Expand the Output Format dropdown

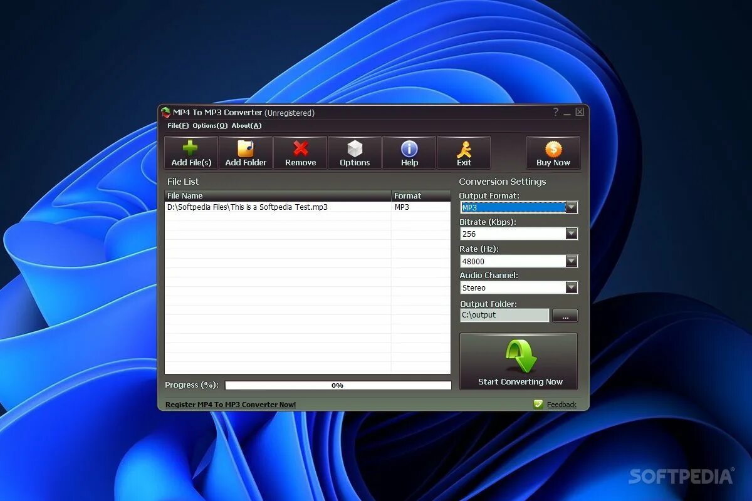[x=572, y=207]
